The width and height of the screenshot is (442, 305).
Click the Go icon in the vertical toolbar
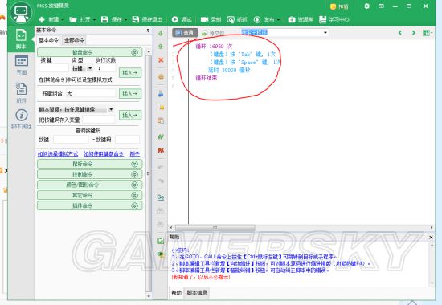point(161,197)
